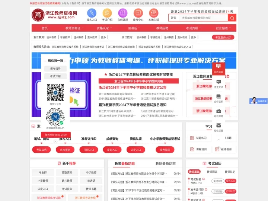Open the 在线做题 book icon
The image size is (268, 201).
pos(123,13)
